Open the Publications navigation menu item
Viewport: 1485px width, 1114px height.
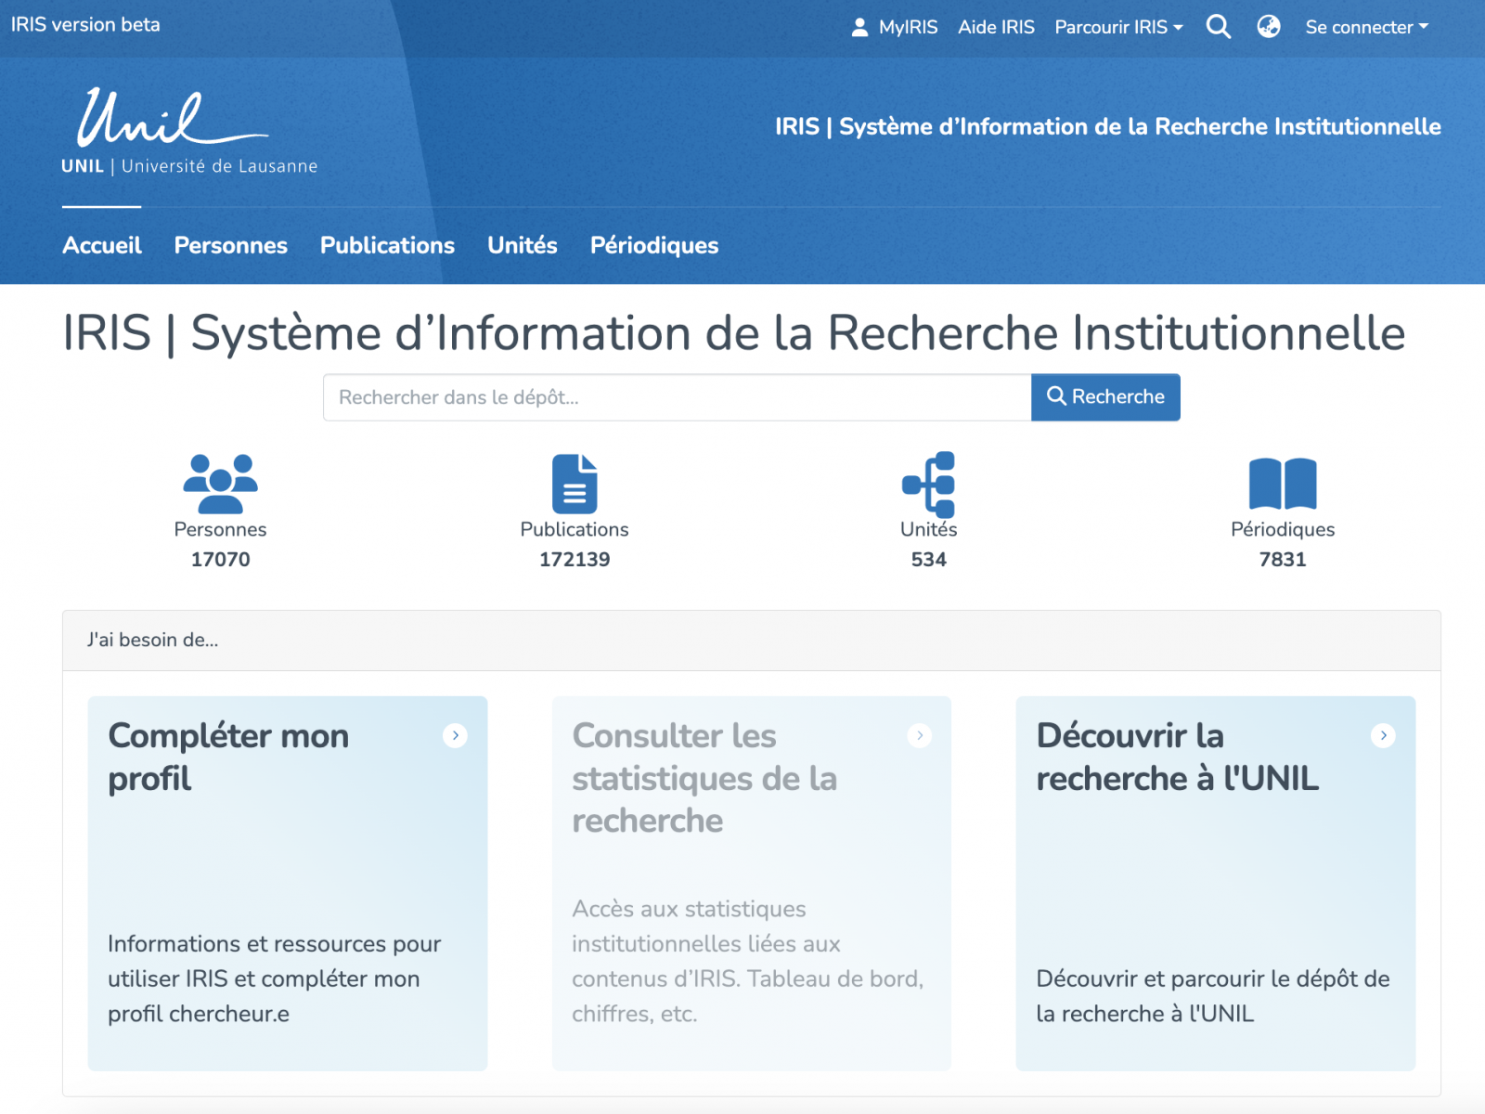[x=387, y=245]
